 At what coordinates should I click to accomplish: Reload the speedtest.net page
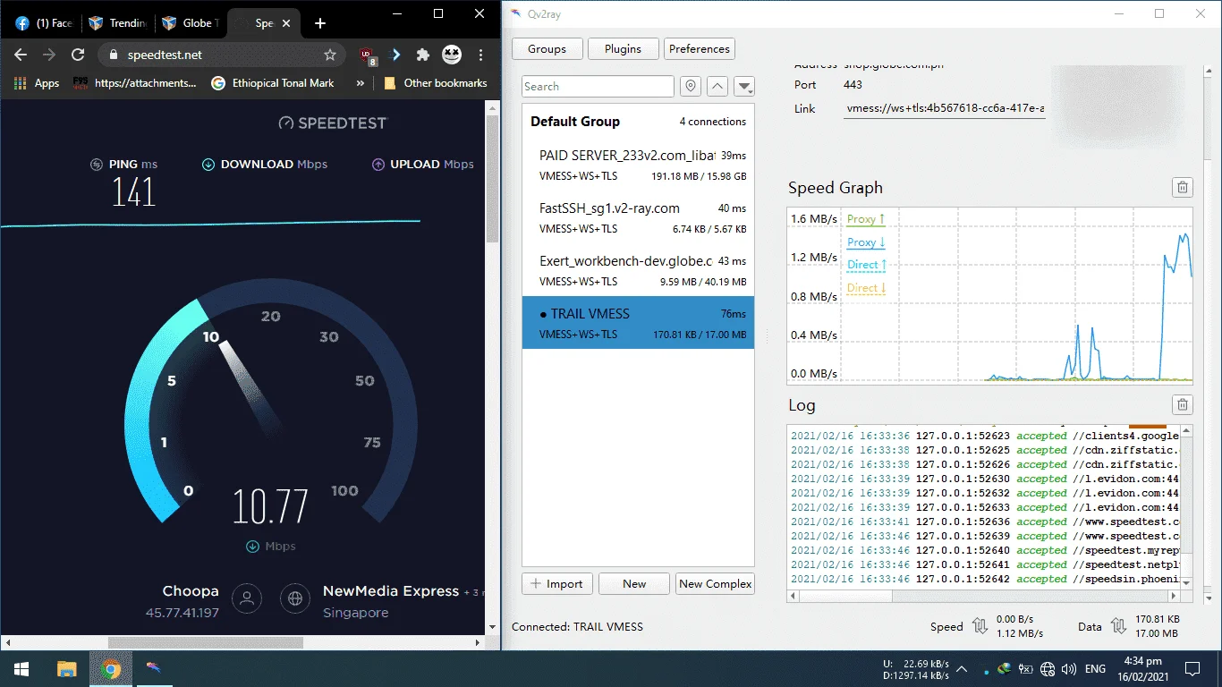click(78, 55)
